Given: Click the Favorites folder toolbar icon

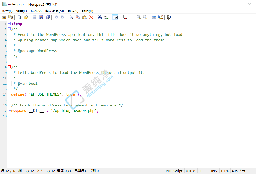Looking at the screenshot, I should point(4,17).
